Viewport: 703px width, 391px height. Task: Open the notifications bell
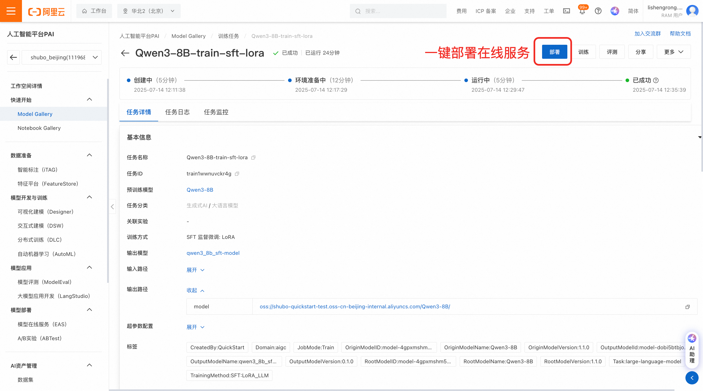(582, 12)
